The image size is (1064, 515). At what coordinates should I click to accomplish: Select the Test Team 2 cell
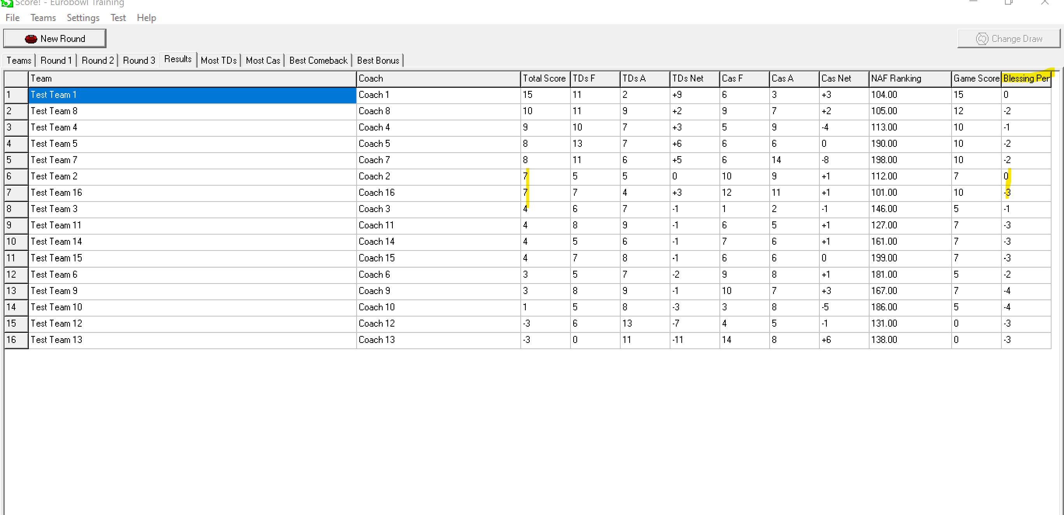click(192, 177)
